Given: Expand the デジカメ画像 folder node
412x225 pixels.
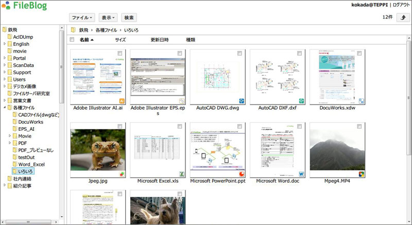Looking at the screenshot, I should click(5, 86).
